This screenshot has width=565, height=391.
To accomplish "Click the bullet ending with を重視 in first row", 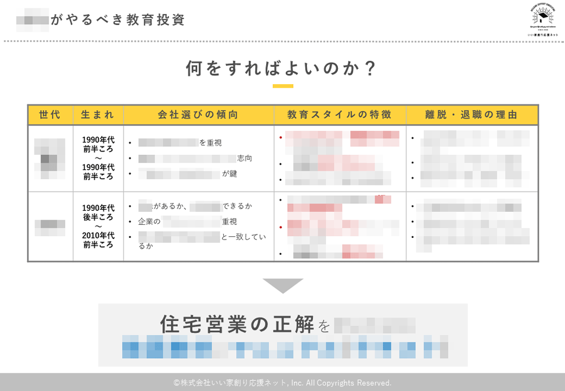I will [180, 142].
